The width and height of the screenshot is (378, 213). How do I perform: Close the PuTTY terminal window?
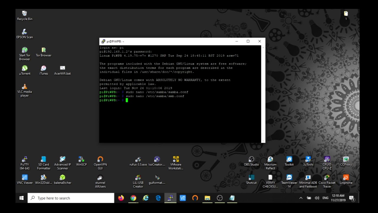click(260, 41)
